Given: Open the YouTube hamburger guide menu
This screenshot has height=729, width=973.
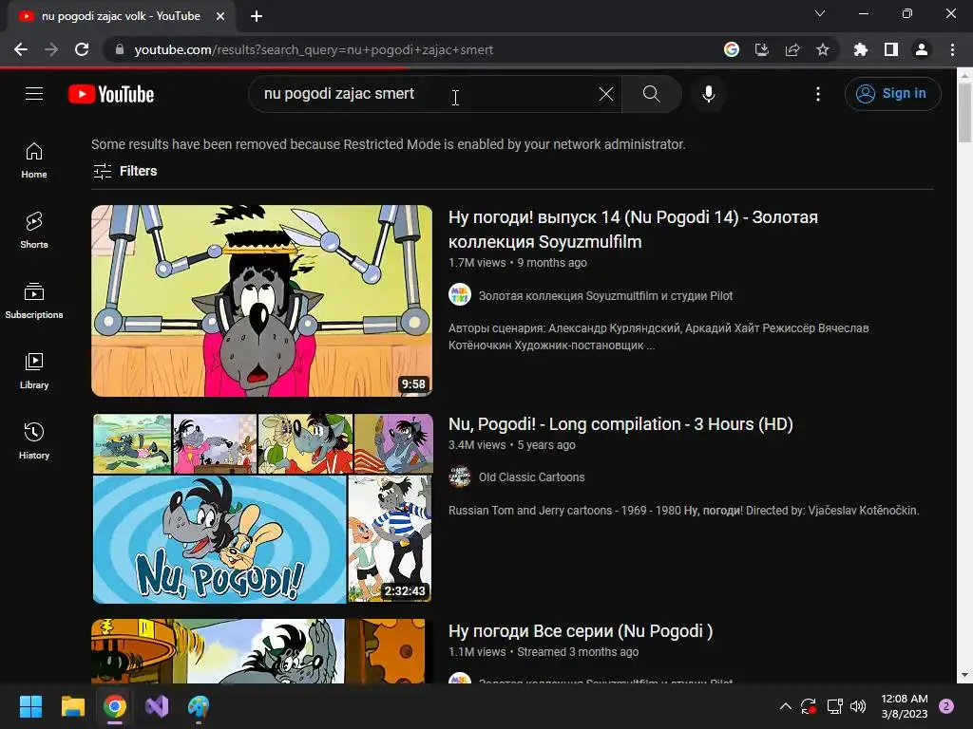Looking at the screenshot, I should click(34, 94).
